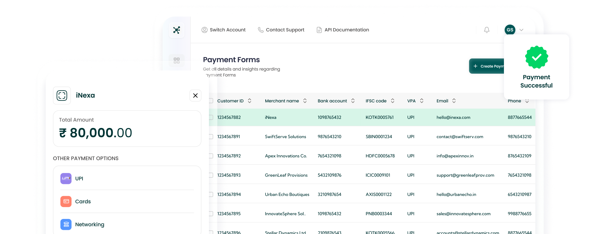Click the Customer ID column header label
The image size is (590, 234).
tap(230, 101)
